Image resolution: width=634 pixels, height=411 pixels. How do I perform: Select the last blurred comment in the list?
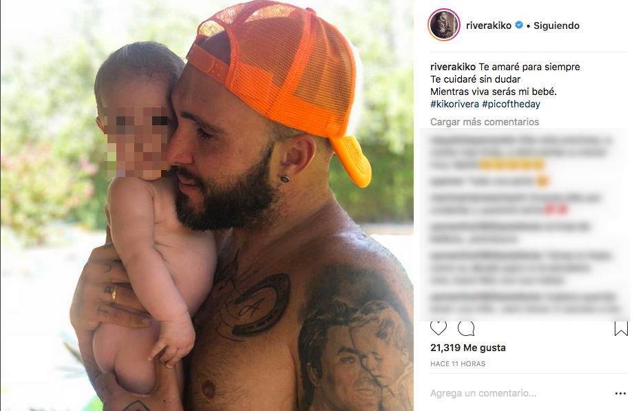525,304
